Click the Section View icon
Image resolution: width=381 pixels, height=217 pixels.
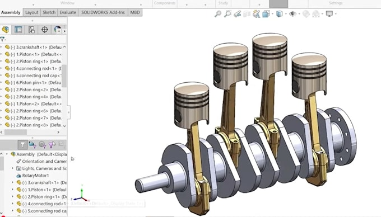[x=247, y=14]
